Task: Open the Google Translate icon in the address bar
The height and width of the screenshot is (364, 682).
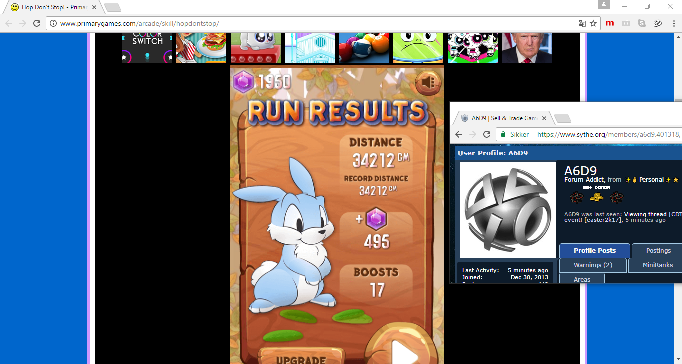Action: point(582,23)
